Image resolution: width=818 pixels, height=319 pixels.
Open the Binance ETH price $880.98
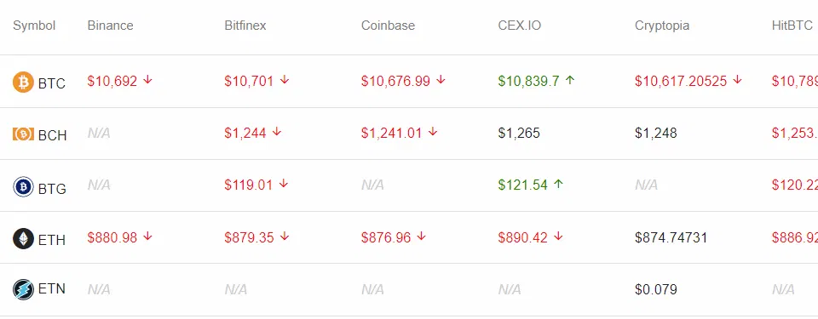pos(112,237)
